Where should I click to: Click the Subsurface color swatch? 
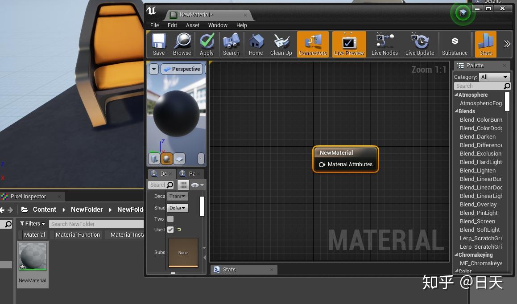point(183,252)
